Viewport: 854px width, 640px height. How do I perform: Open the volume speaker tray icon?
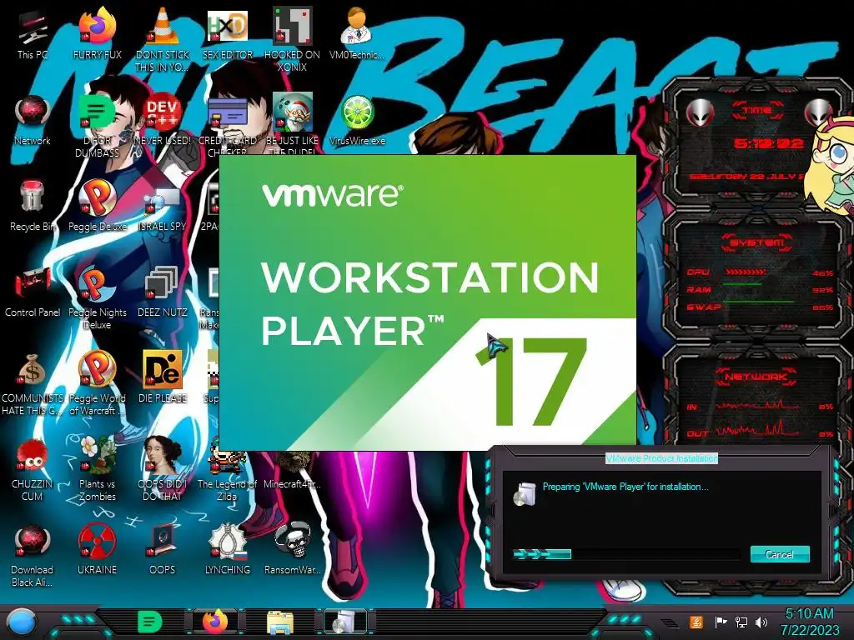(x=761, y=622)
